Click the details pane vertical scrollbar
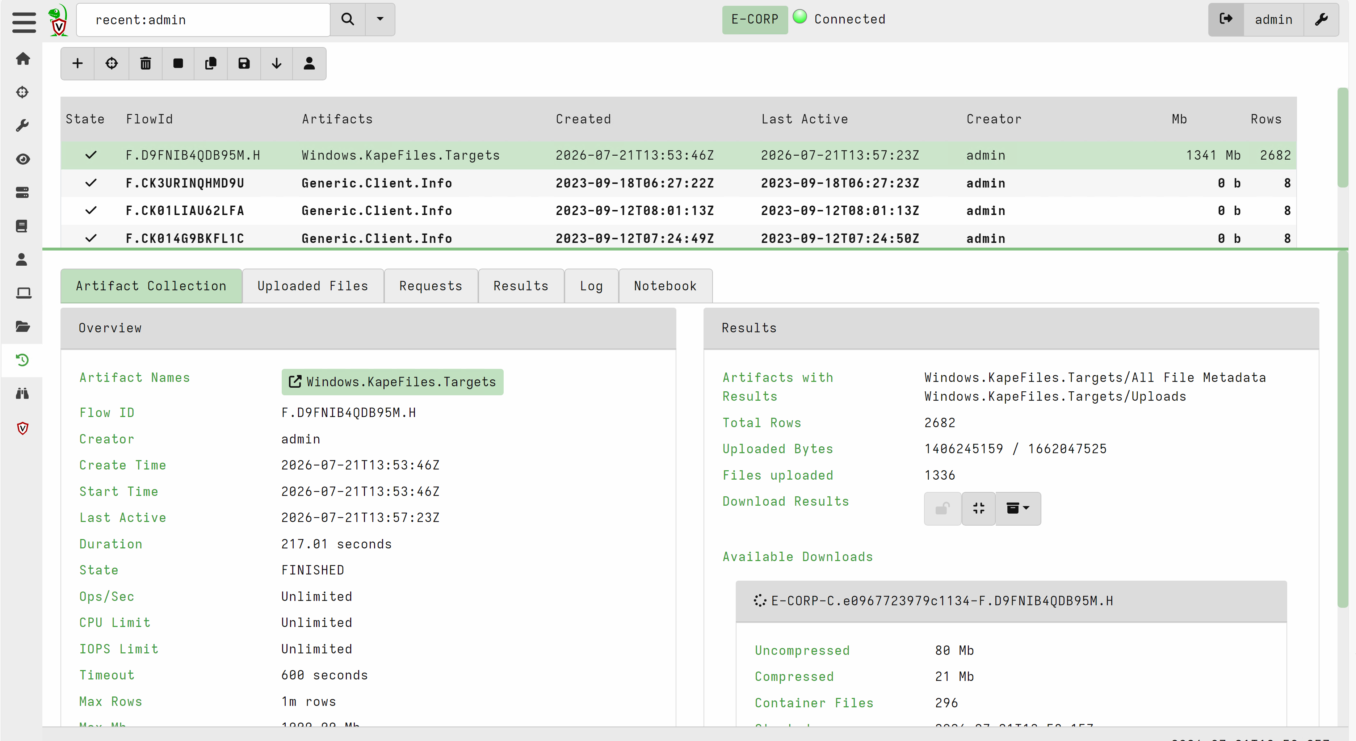 1343,429
